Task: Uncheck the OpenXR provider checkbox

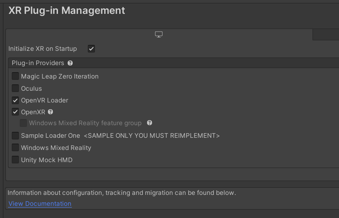Action: coord(16,112)
